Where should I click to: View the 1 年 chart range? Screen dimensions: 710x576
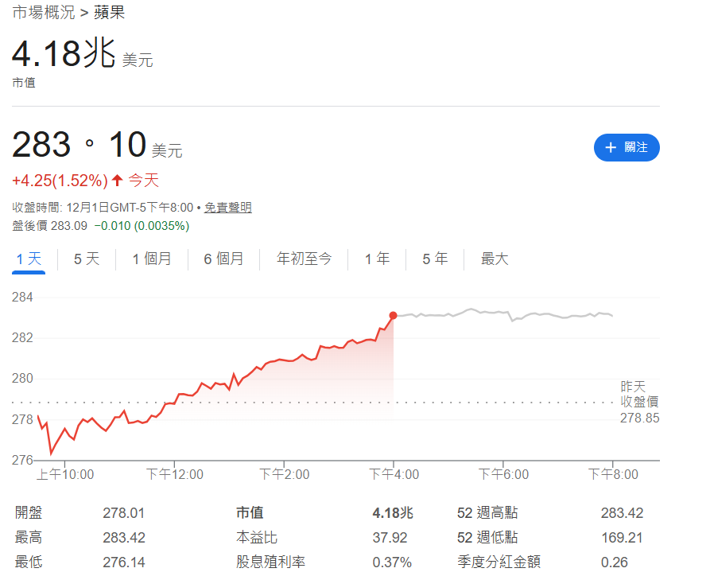click(x=377, y=259)
